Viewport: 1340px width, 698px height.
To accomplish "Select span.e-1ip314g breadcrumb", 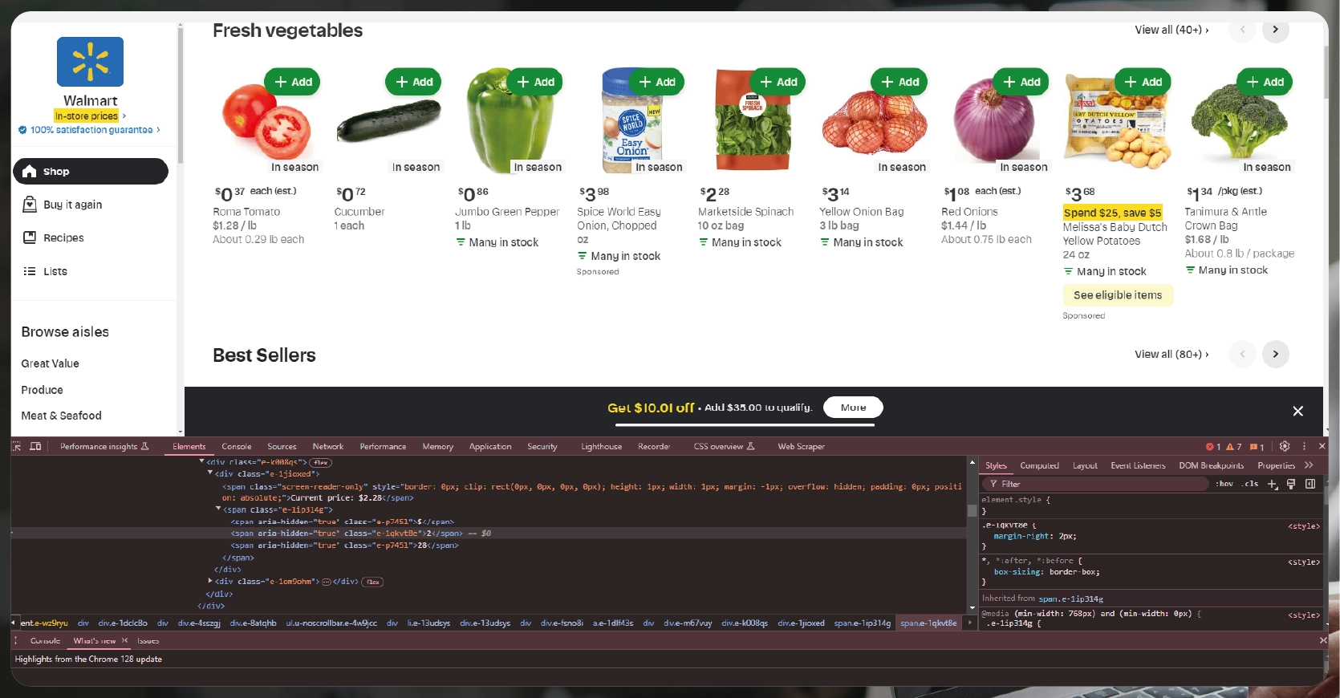I will [x=862, y=623].
